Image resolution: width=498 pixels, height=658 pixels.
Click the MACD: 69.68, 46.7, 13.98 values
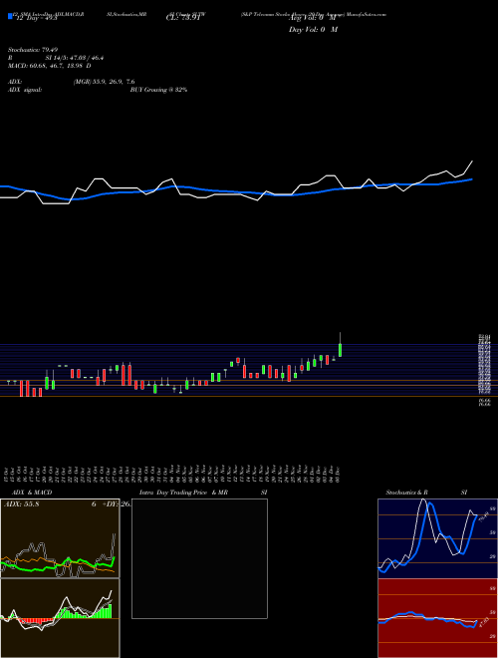pos(50,66)
